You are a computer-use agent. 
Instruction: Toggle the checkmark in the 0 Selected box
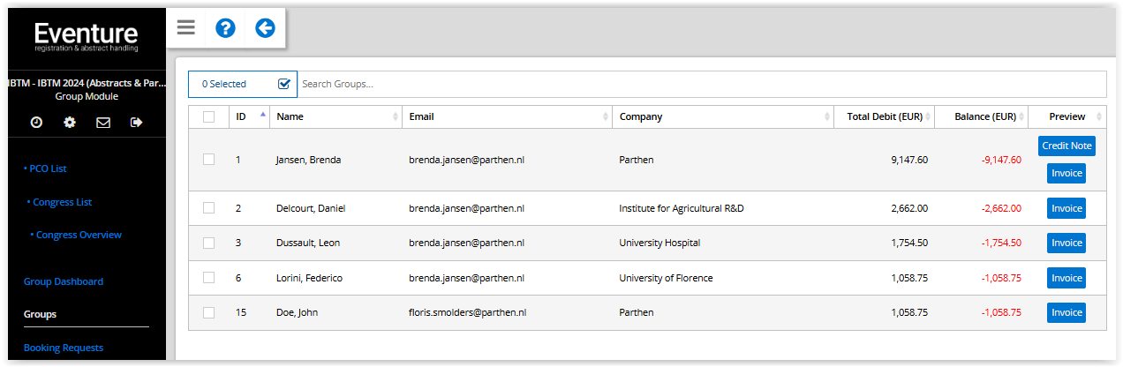pyautogui.click(x=284, y=84)
